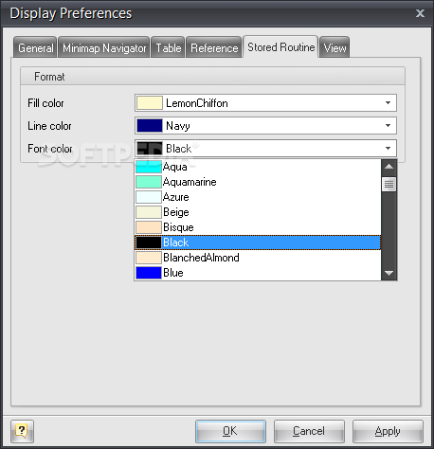Click the LemonChiffon fill color field
Screen dimensions: 434x449
coord(265,103)
